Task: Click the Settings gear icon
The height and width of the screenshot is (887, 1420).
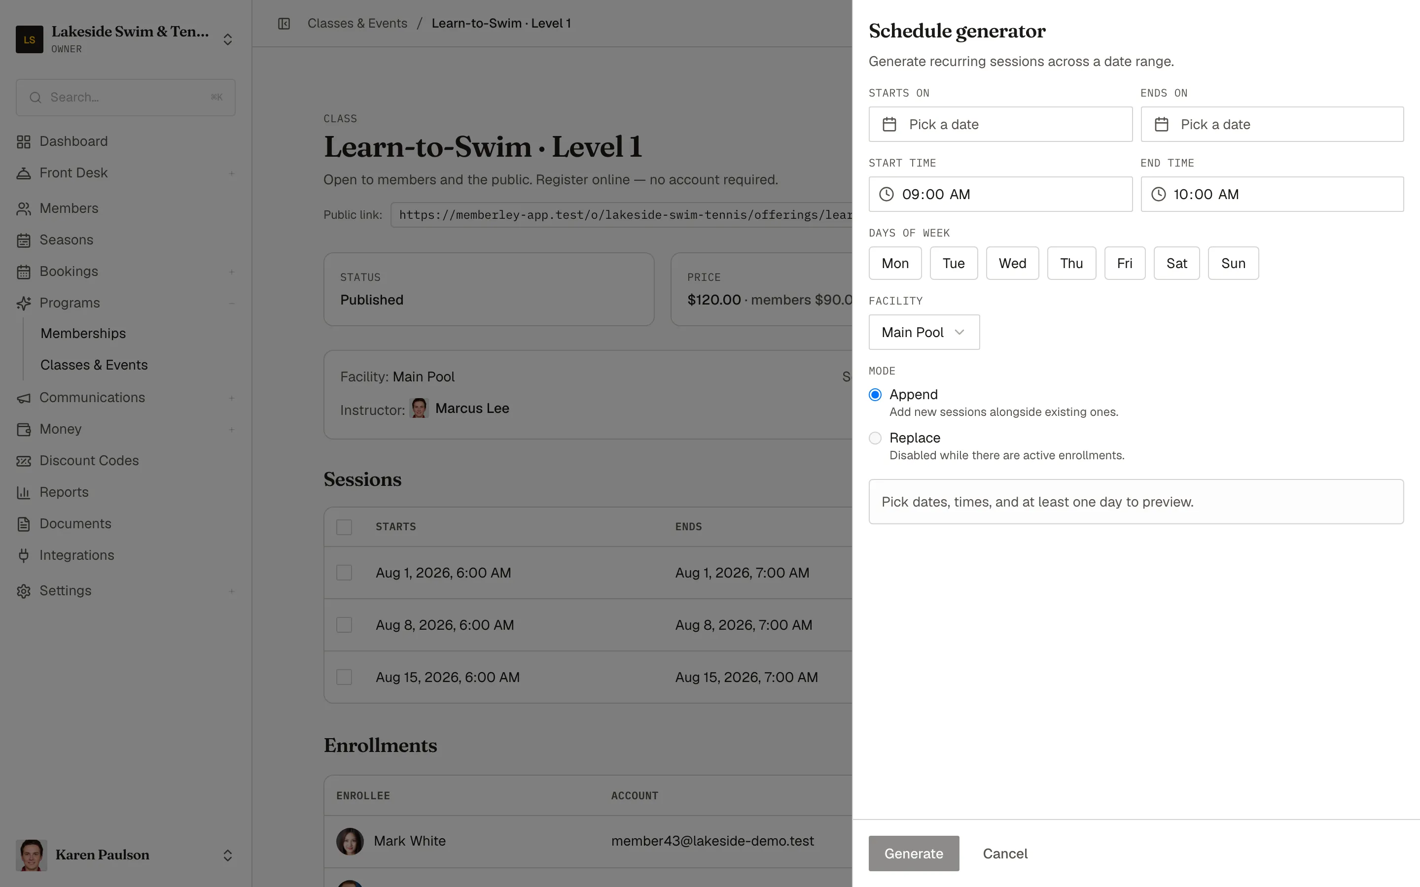Action: coord(24,591)
